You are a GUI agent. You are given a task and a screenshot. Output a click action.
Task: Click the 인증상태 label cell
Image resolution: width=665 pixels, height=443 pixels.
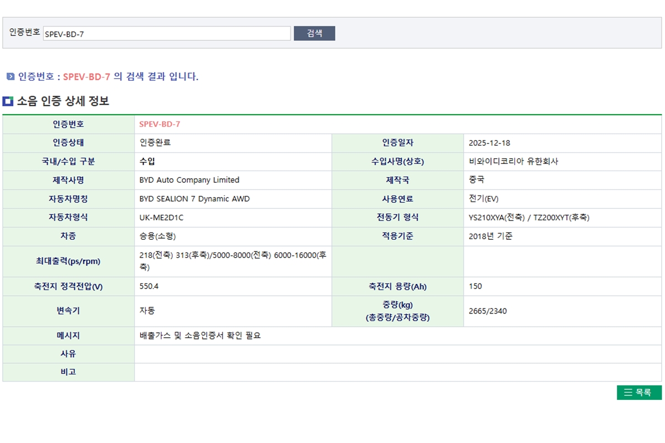point(68,142)
